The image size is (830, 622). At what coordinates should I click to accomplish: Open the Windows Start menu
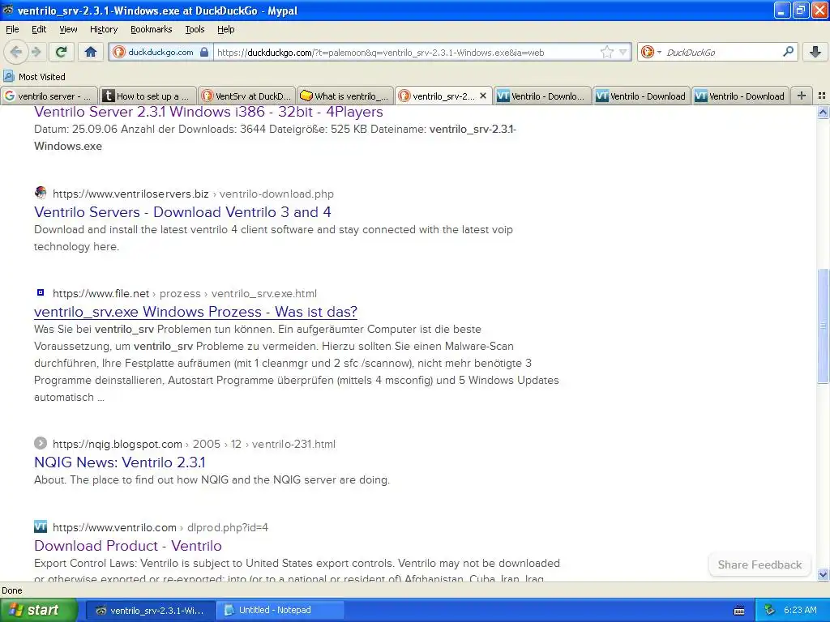(x=39, y=610)
